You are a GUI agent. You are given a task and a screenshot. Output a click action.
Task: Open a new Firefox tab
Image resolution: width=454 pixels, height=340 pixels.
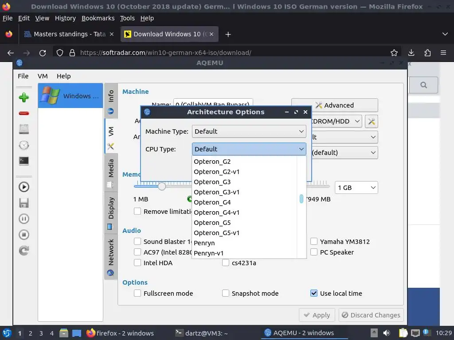pyautogui.click(x=228, y=35)
